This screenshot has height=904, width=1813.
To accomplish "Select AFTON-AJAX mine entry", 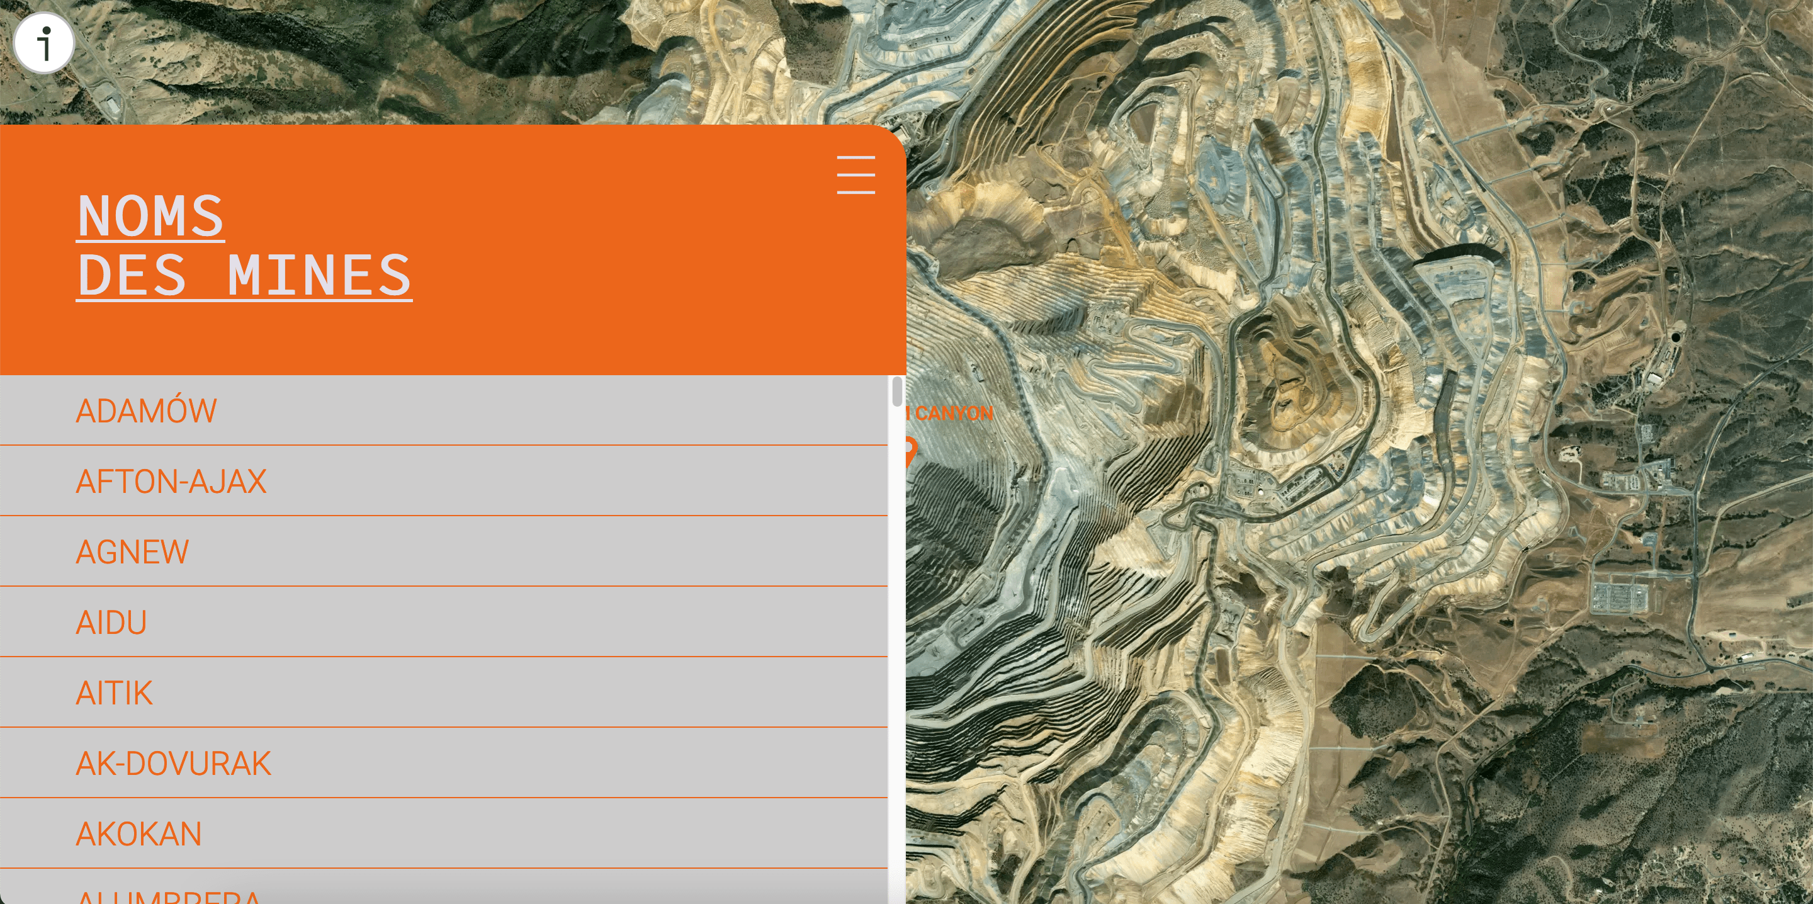I will coord(171,482).
